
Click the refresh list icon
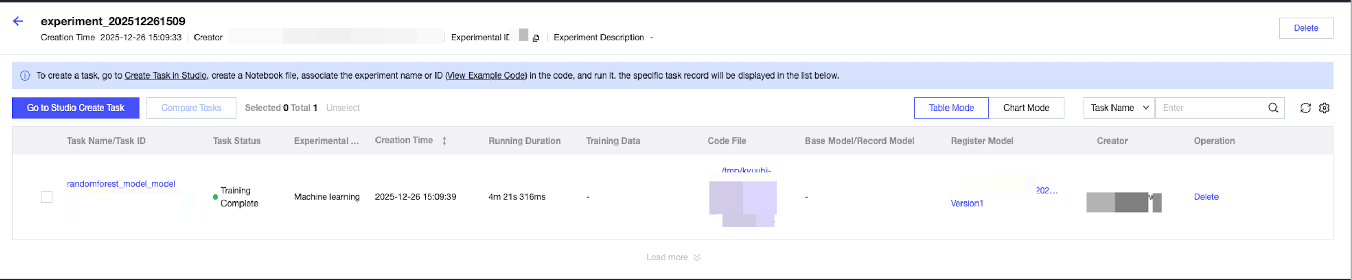(1305, 108)
